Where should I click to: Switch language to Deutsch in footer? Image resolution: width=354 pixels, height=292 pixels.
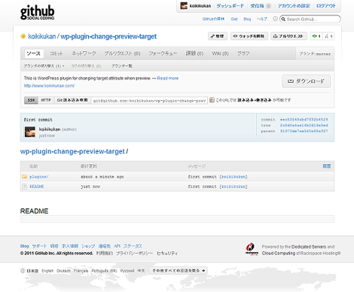(63, 271)
